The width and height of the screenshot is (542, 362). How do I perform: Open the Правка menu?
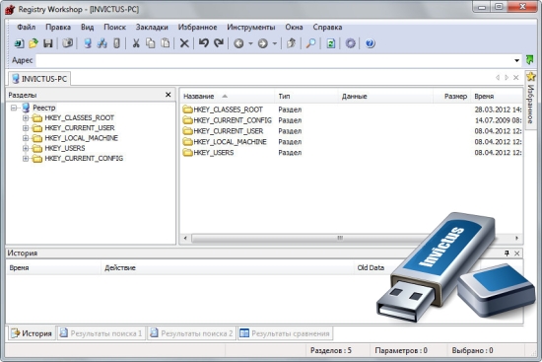click(58, 27)
